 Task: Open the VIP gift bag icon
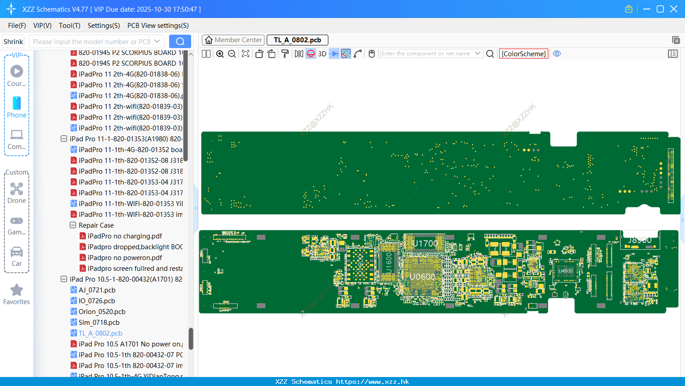click(629, 9)
